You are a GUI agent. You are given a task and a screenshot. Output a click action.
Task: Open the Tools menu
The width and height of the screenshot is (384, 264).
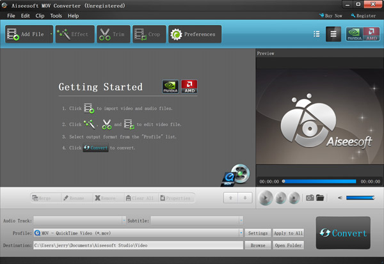coord(56,15)
